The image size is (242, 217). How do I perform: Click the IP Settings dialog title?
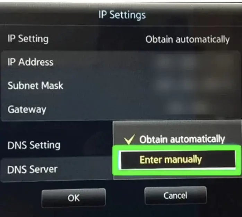[122, 15]
